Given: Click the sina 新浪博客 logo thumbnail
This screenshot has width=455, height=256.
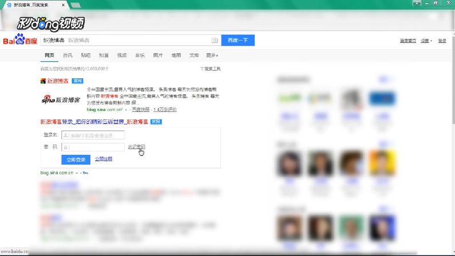Looking at the screenshot, I should click(61, 100).
